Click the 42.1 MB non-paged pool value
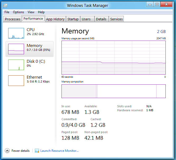 pos(94,138)
